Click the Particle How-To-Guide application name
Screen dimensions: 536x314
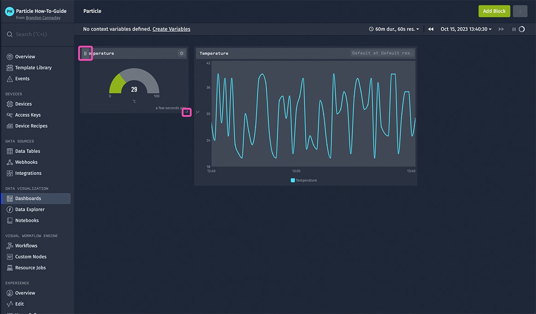41,11
